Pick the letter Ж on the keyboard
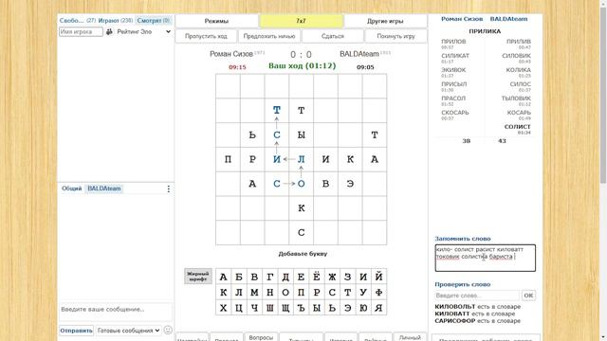Screen dimensions: 607x341 (332, 277)
